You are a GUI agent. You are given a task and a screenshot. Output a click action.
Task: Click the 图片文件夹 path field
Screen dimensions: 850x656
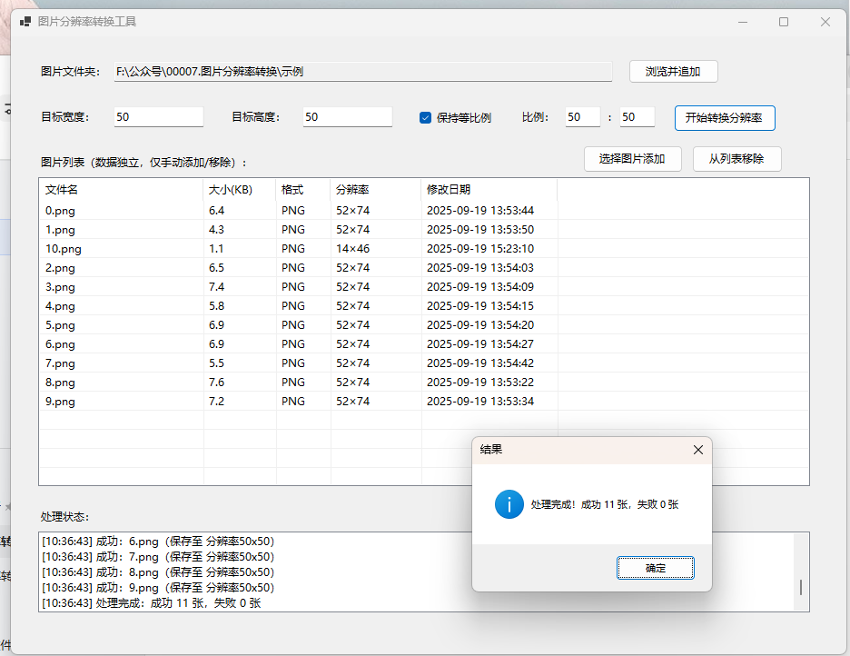tap(362, 72)
